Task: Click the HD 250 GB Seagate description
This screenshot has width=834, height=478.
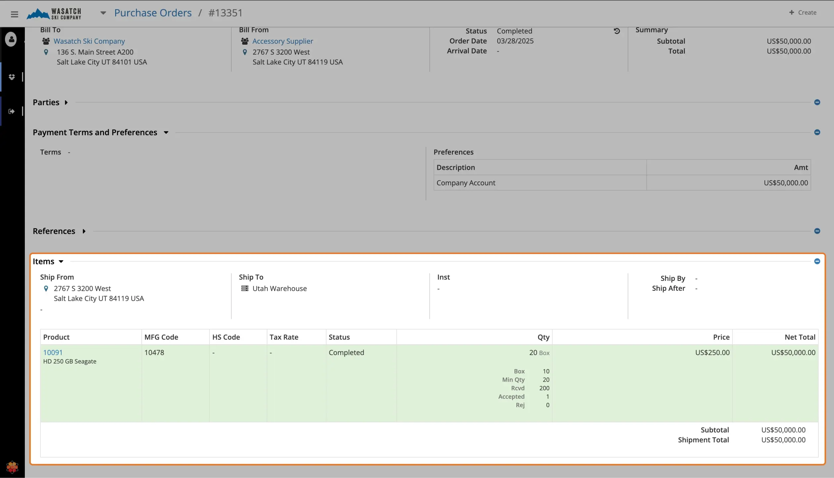Action: click(70, 361)
